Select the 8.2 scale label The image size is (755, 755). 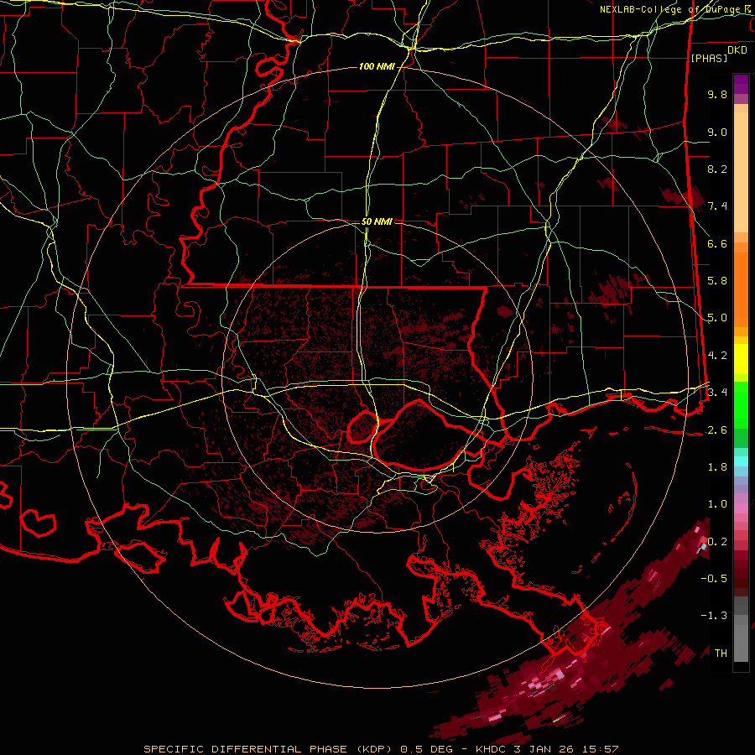pos(717,169)
